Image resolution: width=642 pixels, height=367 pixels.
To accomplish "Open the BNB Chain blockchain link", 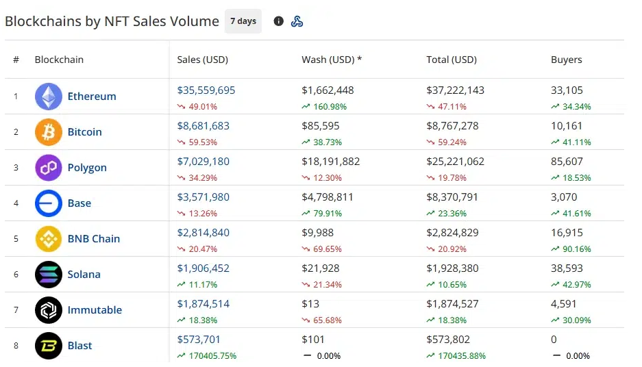I will click(x=94, y=239).
